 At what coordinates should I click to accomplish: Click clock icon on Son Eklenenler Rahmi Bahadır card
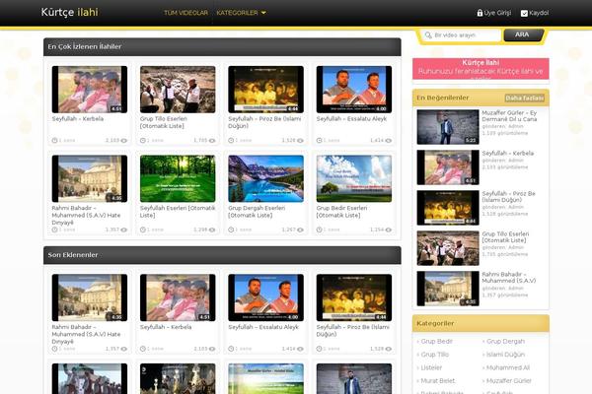tap(54, 349)
